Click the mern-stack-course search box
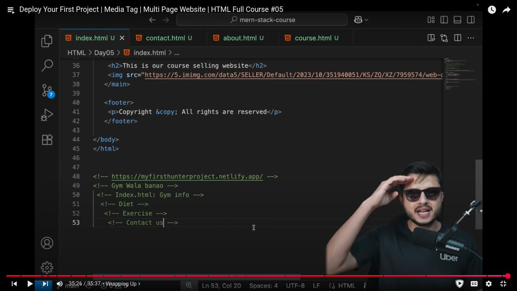517x291 pixels. 262,20
